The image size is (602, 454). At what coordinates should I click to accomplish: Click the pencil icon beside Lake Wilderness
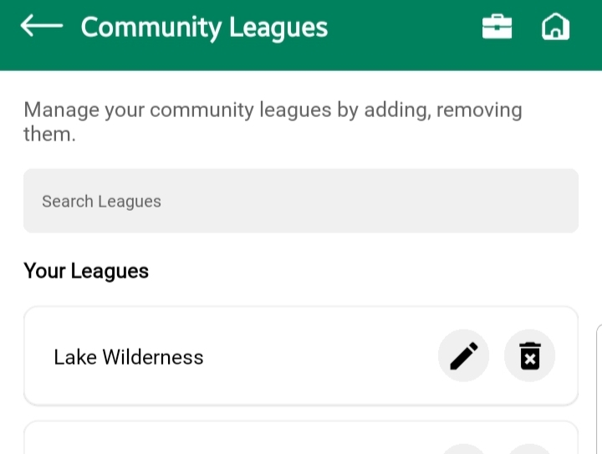coord(463,357)
